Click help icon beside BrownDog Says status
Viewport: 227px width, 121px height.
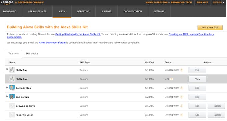182,106
